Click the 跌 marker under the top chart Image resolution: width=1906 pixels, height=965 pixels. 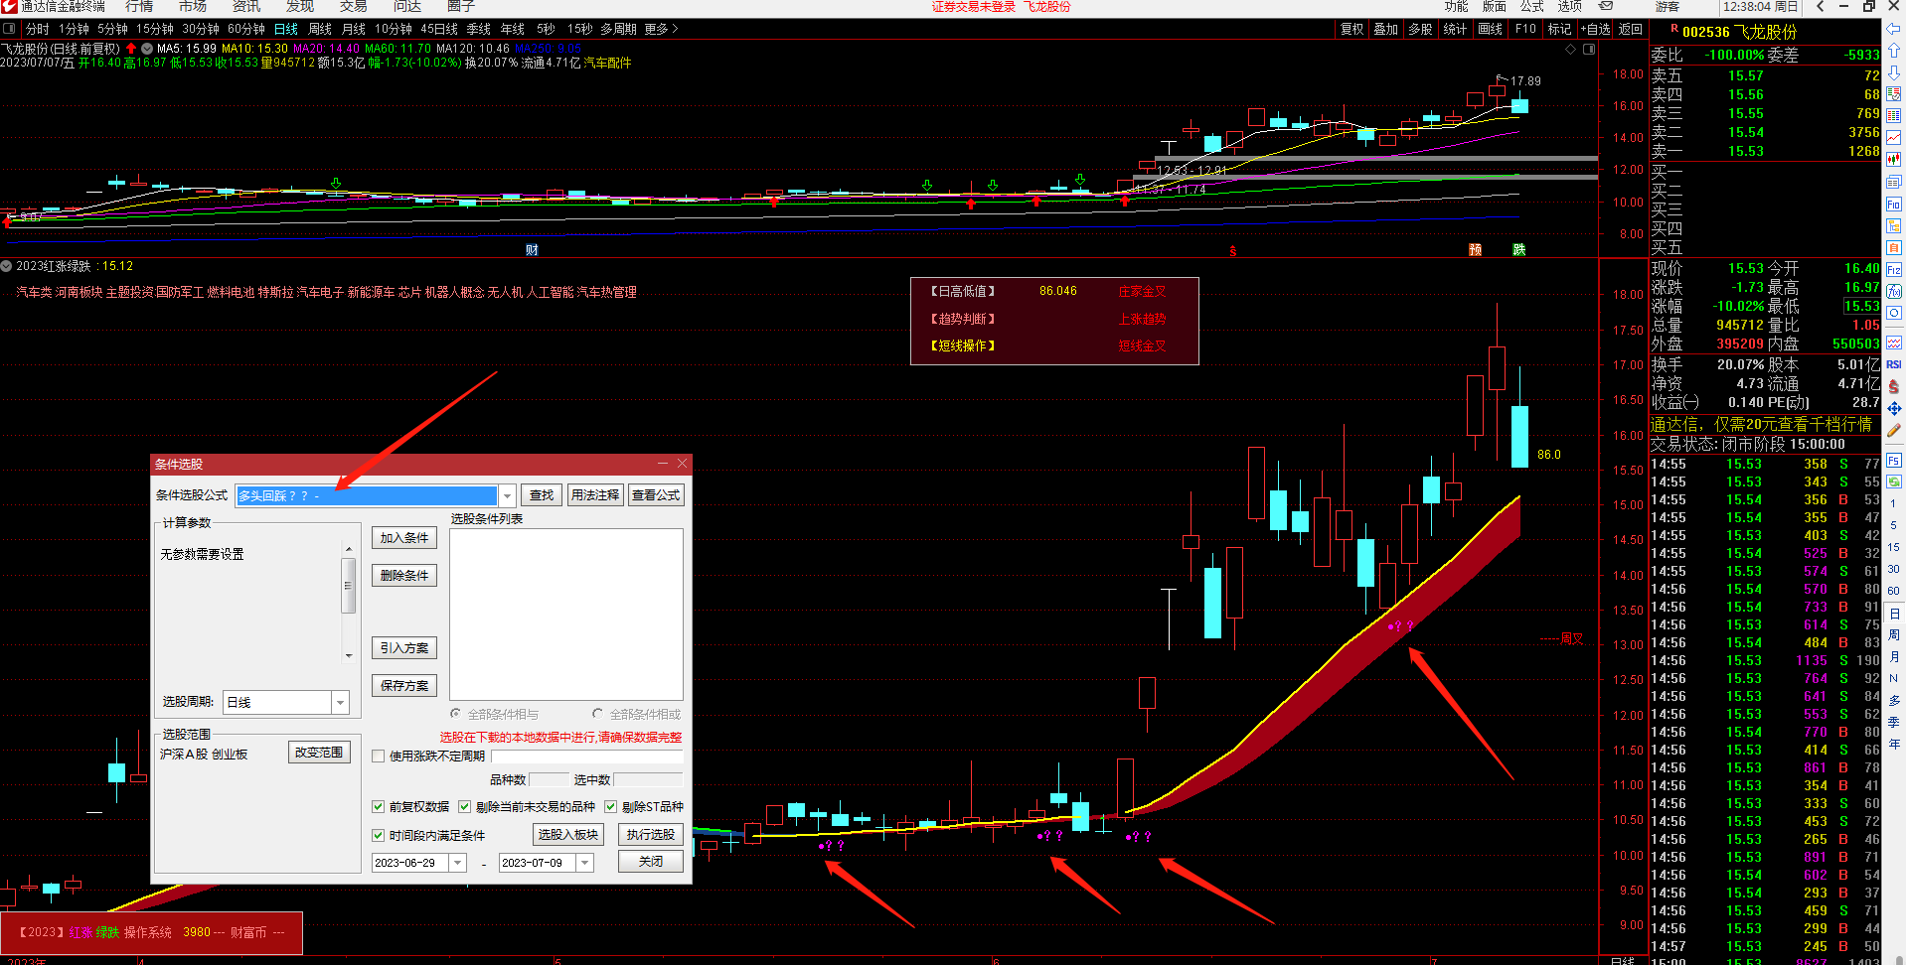pyautogui.click(x=1518, y=250)
